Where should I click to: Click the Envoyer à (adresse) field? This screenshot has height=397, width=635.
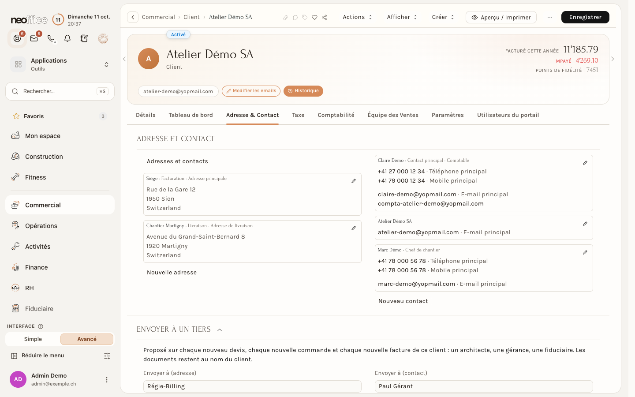[x=252, y=386]
